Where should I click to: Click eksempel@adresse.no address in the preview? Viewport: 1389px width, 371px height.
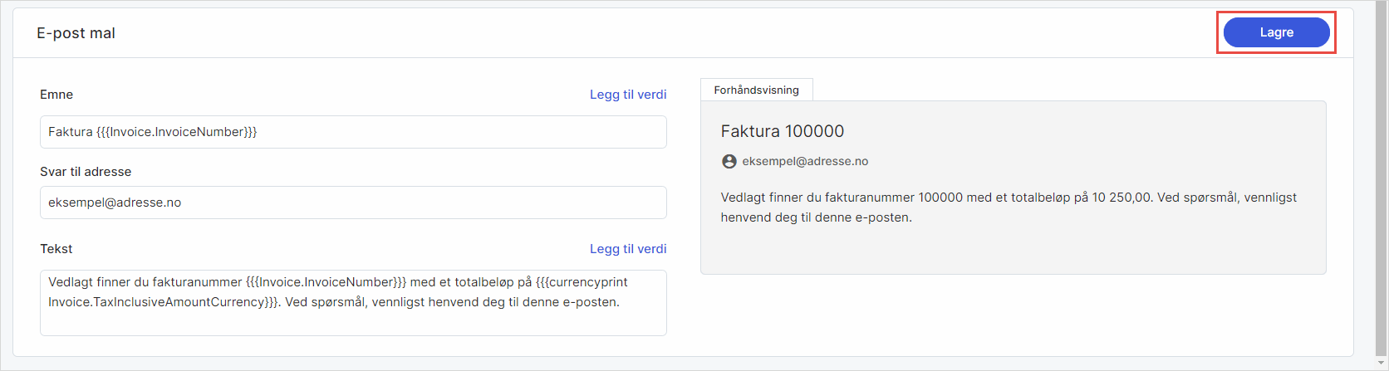805,162
